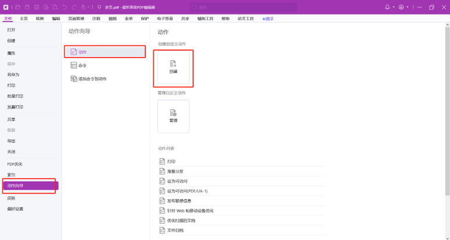Run the 设为可访问(PDF/UA-1) action
450x240 pixels.
click(x=241, y=191)
